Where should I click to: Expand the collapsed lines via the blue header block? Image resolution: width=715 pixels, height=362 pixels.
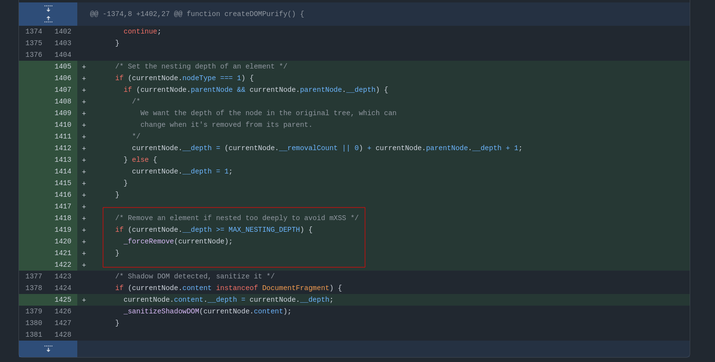point(48,14)
